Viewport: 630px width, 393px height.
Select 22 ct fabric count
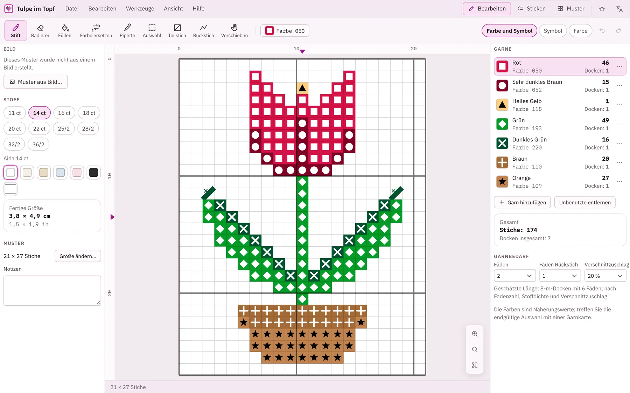pos(39,129)
